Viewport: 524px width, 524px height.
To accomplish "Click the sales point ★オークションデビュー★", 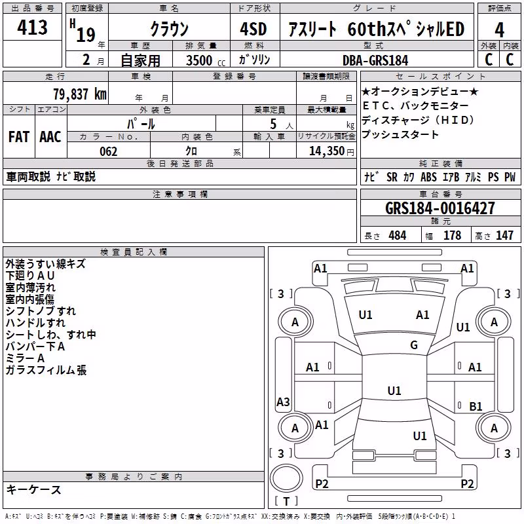I will tap(421, 91).
